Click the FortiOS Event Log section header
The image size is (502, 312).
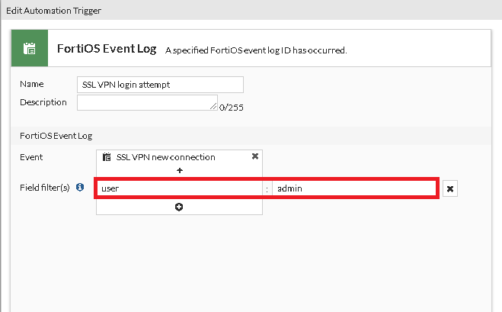[56, 136]
